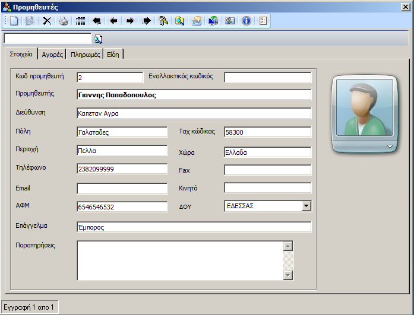Click the empty Fax field

click(x=268, y=170)
